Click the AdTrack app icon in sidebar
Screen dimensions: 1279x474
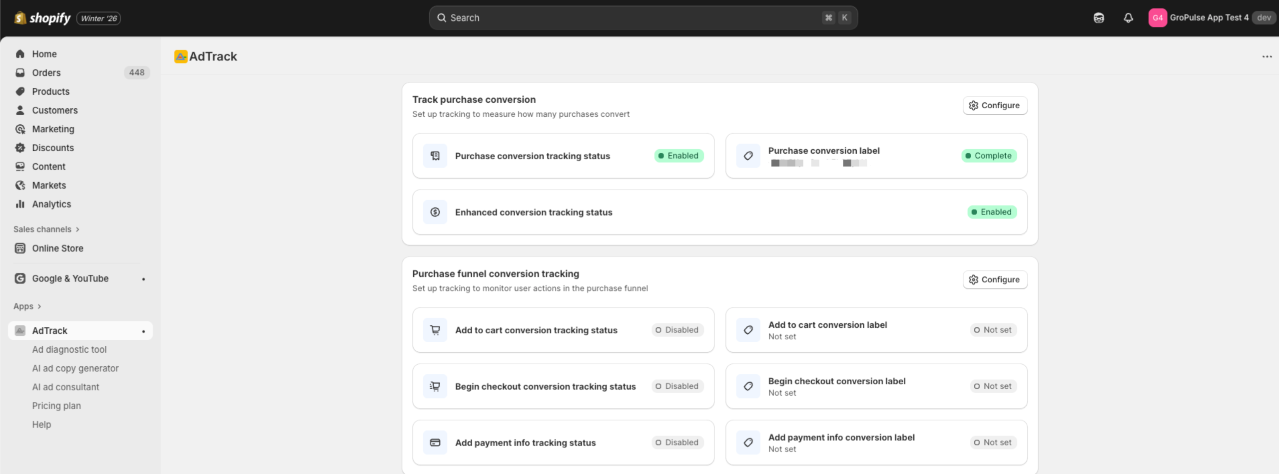pos(20,330)
